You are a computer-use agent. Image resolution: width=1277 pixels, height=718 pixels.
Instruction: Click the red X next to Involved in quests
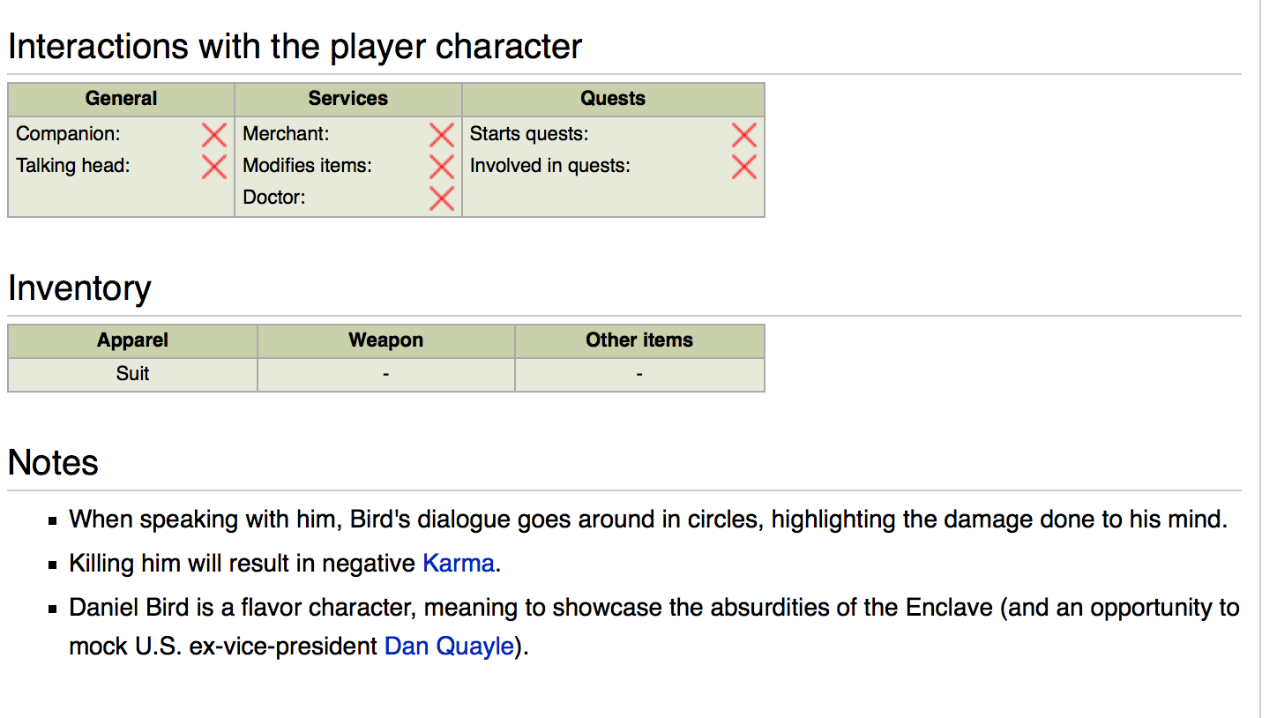[x=743, y=166]
